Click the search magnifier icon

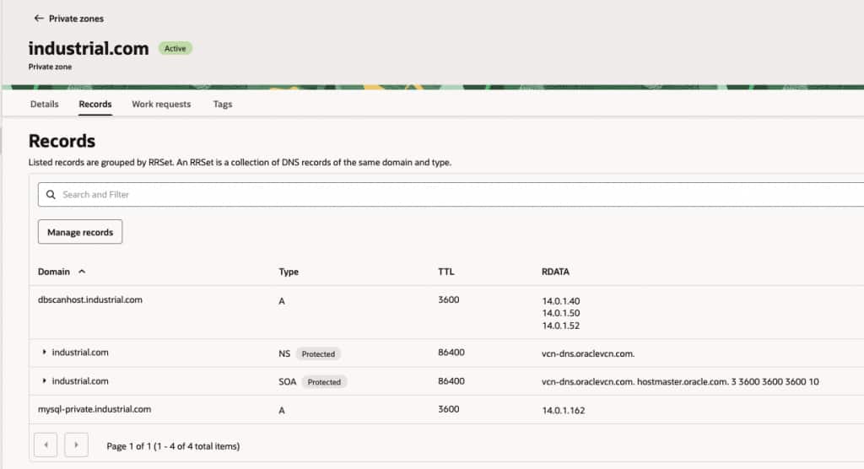(x=51, y=195)
